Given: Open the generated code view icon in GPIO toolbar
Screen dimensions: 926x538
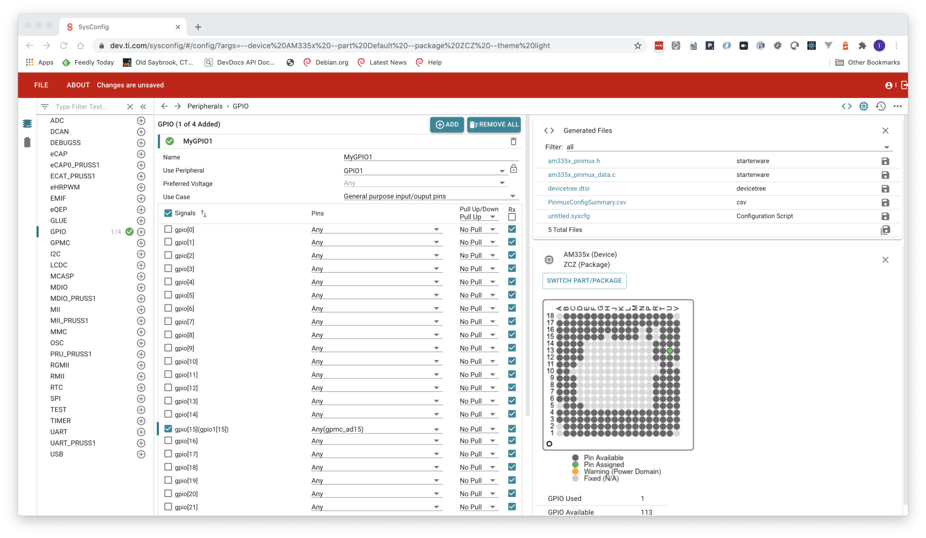Looking at the screenshot, I should pyautogui.click(x=847, y=106).
